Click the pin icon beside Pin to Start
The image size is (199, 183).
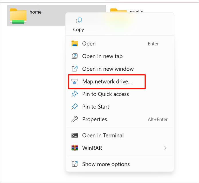point(74,107)
